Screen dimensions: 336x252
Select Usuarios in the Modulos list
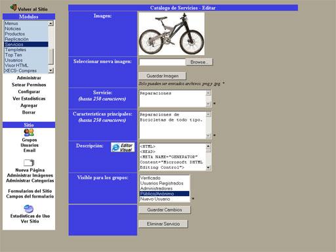point(26,60)
